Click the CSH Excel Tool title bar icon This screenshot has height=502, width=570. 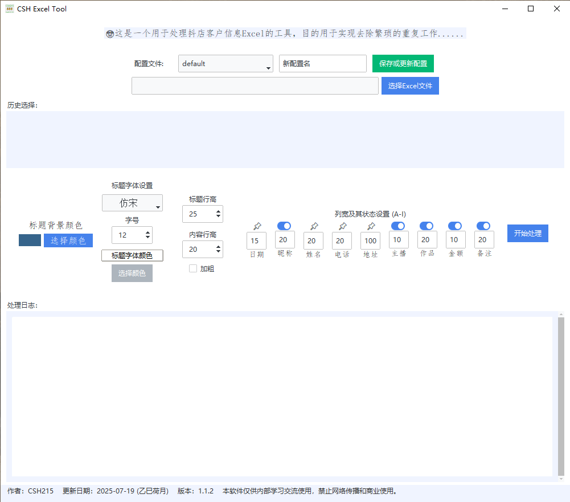coord(9,9)
